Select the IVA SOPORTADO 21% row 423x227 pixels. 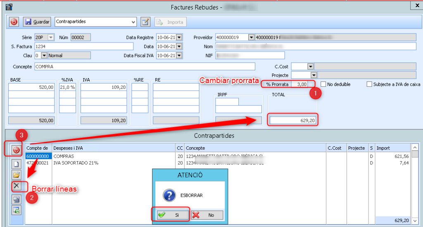74,163
